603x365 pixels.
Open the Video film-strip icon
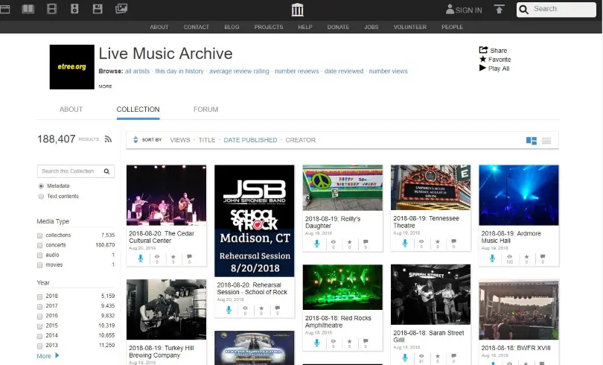point(51,9)
